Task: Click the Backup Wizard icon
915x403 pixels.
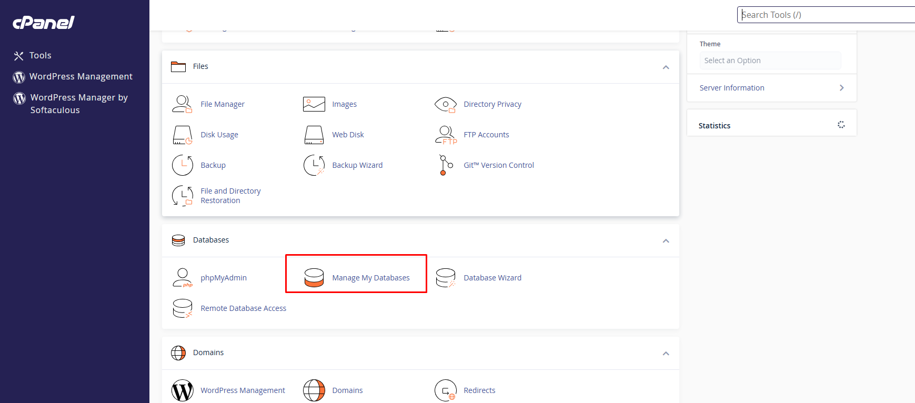Action: (314, 165)
